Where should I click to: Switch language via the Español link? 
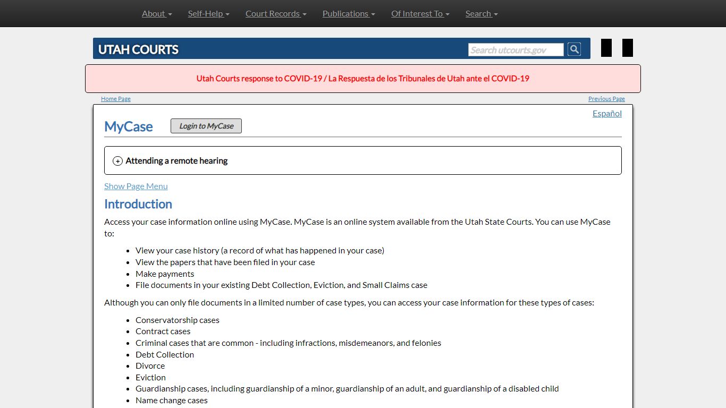(x=607, y=113)
